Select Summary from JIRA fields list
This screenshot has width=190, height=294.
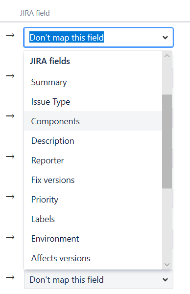click(93, 82)
